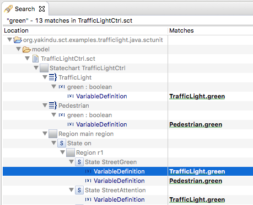Collapse Statechart TrafficLightCtrl node
This screenshot has height=205, width=253.
(36, 68)
